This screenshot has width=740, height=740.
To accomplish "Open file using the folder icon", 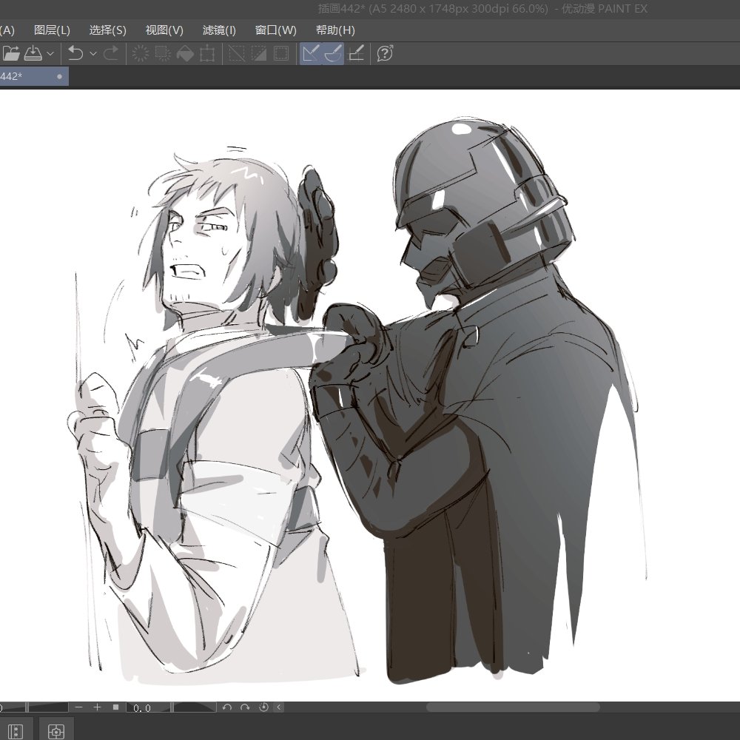I will (x=11, y=53).
